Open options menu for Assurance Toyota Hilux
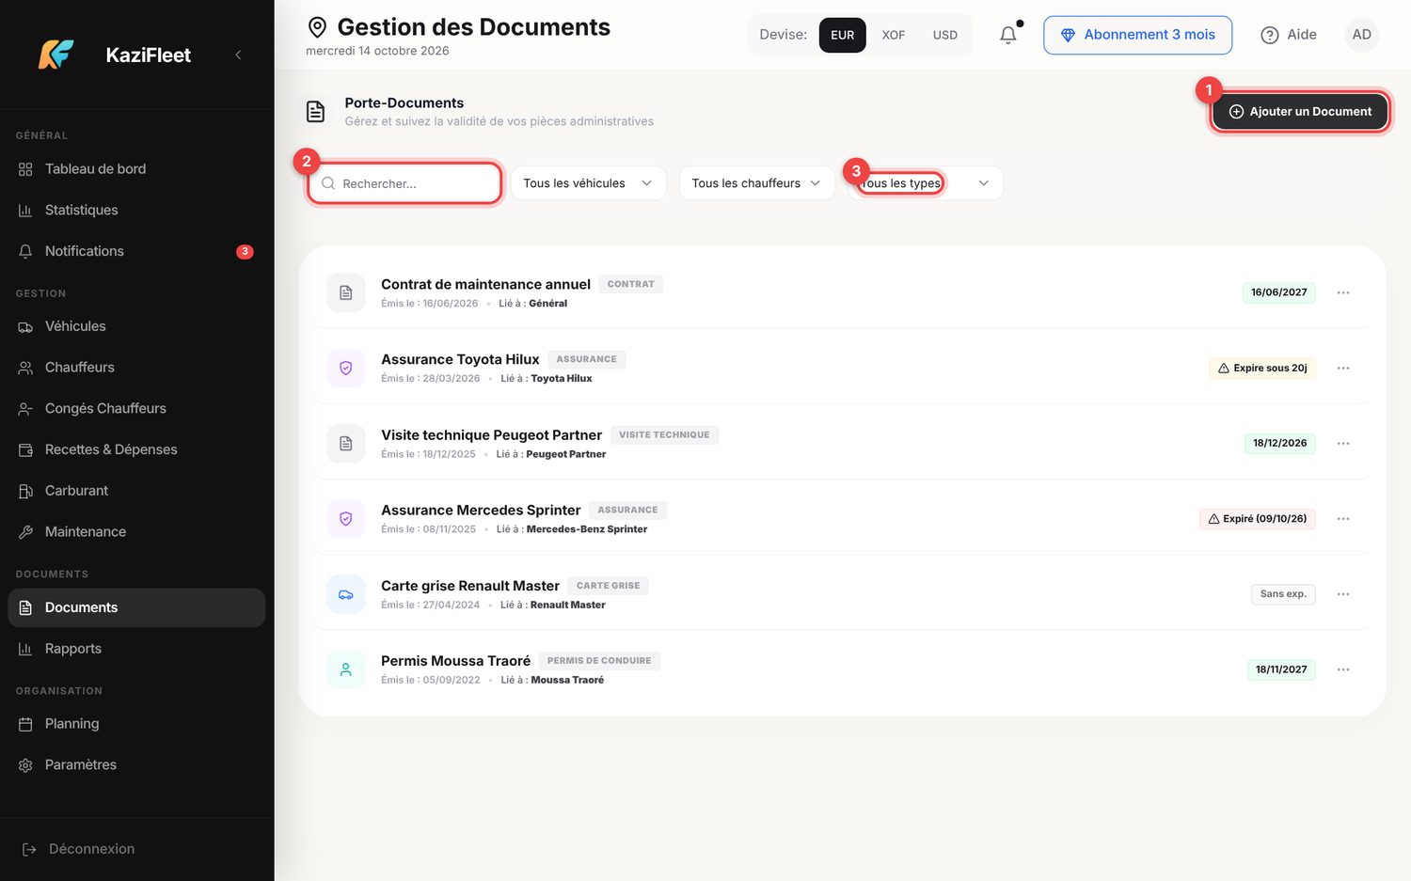The width and height of the screenshot is (1411, 881). (1343, 368)
